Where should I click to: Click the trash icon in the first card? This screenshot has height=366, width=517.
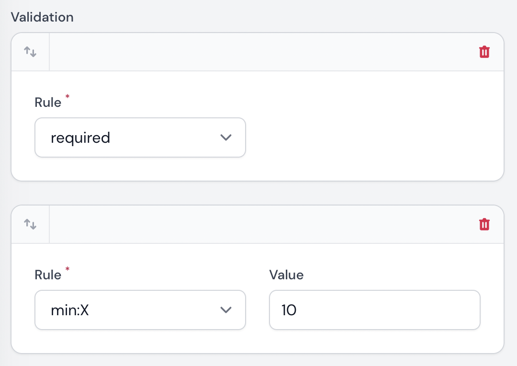484,52
